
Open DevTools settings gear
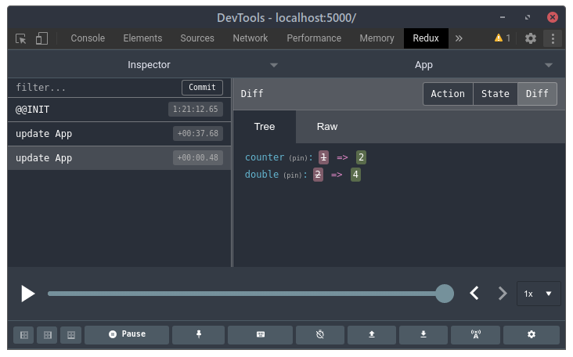point(531,38)
